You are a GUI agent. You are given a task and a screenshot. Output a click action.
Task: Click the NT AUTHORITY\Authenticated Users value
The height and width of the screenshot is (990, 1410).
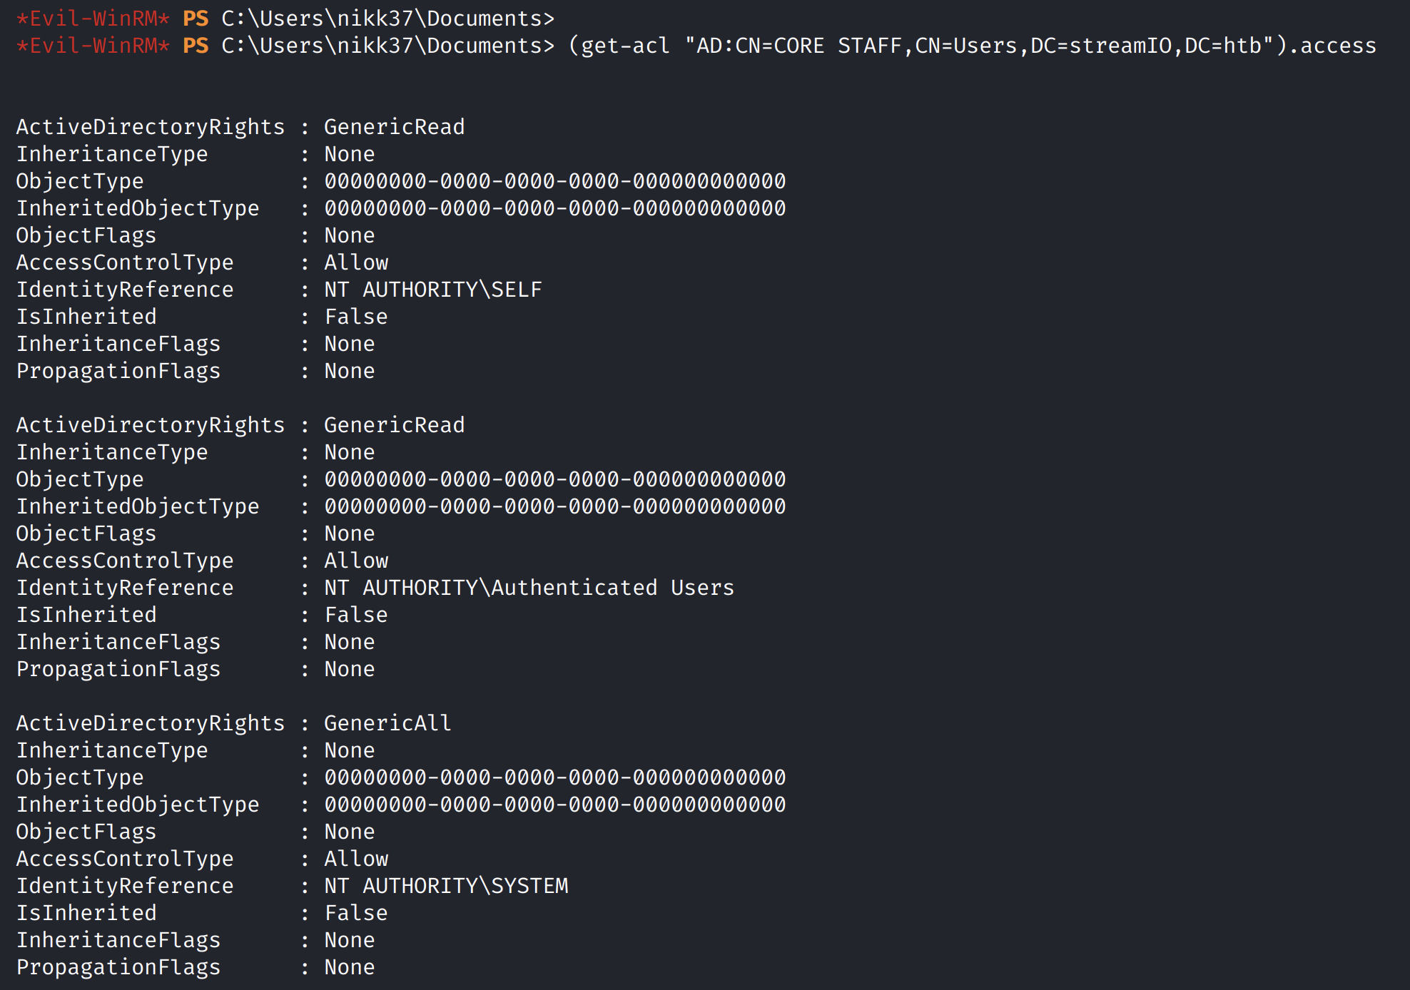pos(529,588)
